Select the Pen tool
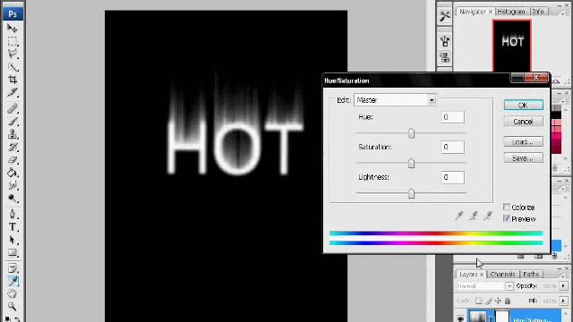 (x=13, y=214)
